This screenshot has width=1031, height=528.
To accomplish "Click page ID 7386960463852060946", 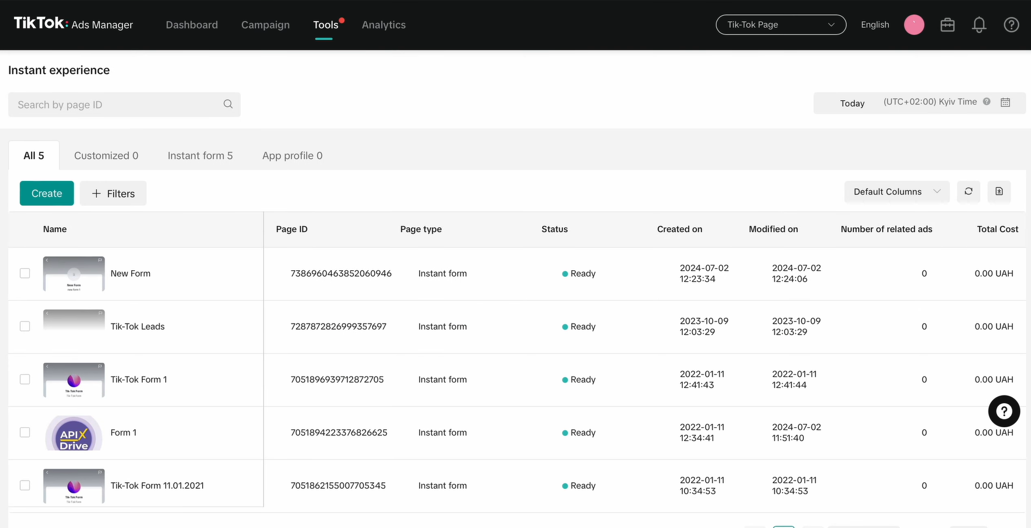I will [341, 273].
